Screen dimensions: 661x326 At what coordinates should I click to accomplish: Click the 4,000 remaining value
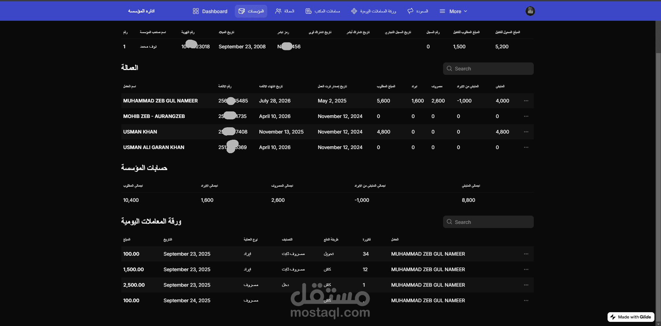tap(502, 101)
